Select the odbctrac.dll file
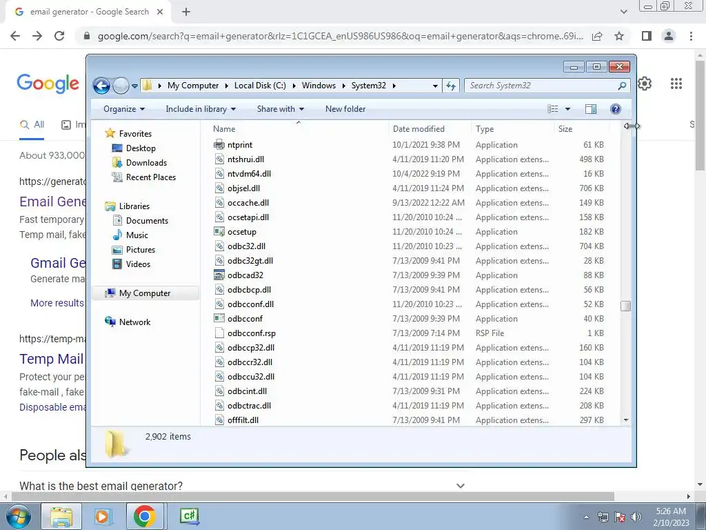 249,406
